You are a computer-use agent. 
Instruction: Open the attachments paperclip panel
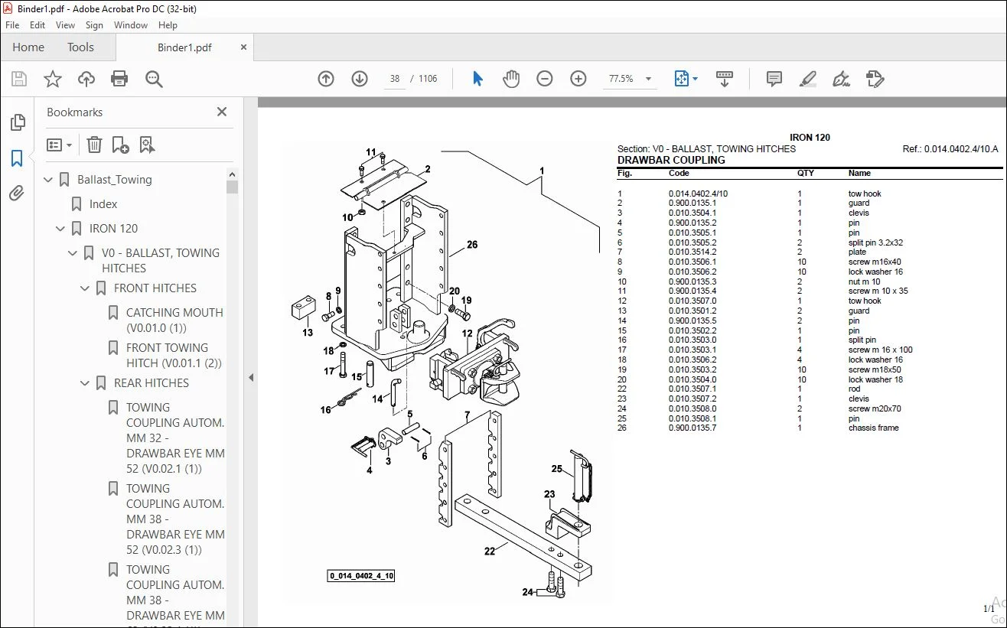(17, 194)
